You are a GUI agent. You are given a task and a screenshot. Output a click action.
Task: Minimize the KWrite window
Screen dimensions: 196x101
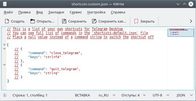click(178, 4)
